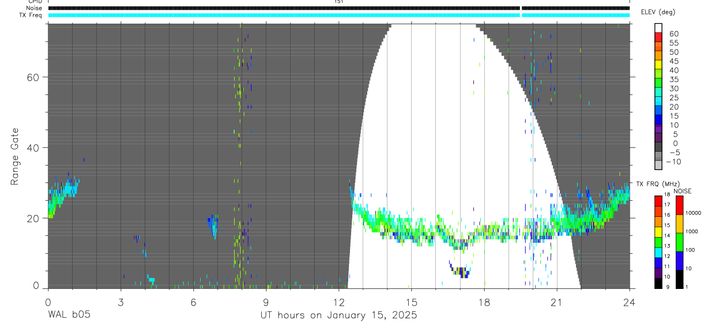This screenshot has height=327, width=708.
Task: Click the 45 label on the elevation legend
Action: tap(673, 61)
